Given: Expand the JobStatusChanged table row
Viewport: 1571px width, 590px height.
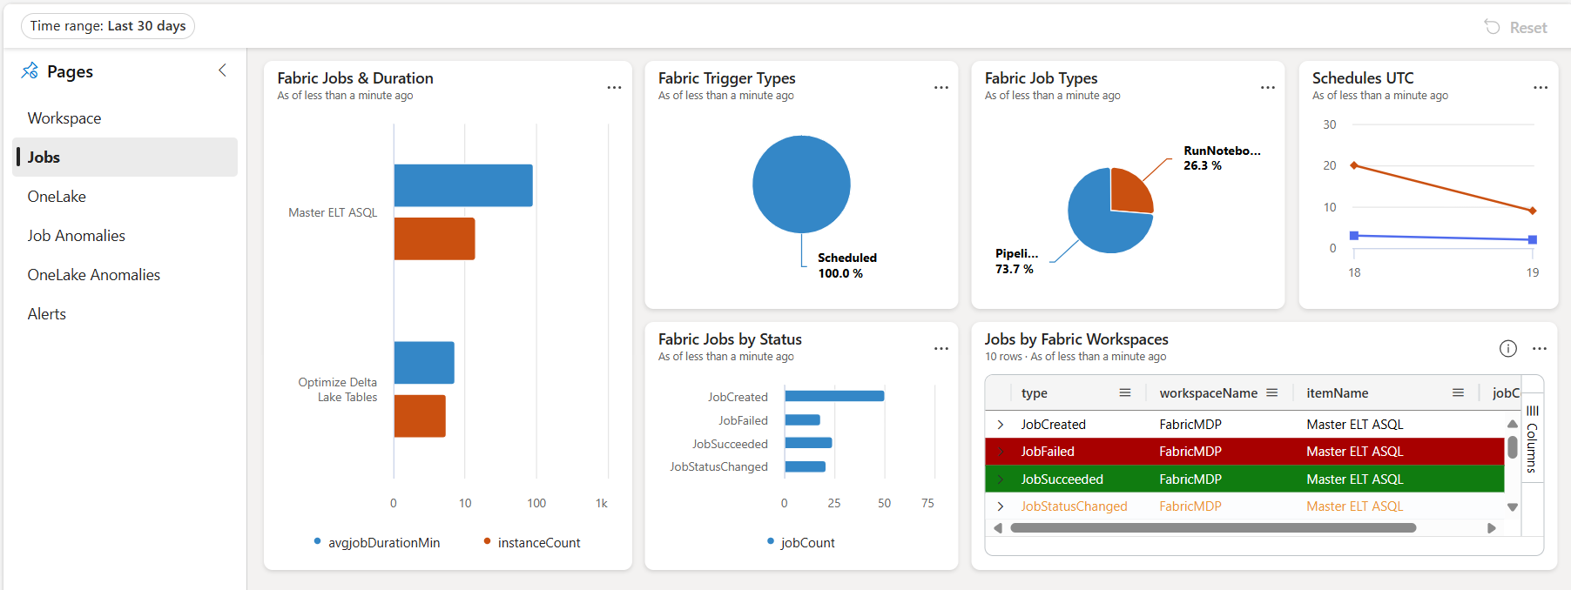Looking at the screenshot, I should (x=1001, y=506).
